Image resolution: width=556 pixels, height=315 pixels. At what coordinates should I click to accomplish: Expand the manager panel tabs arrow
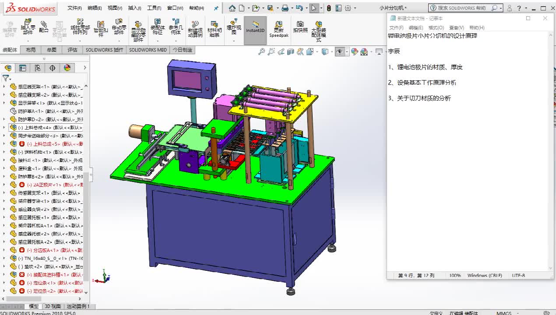[84, 68]
